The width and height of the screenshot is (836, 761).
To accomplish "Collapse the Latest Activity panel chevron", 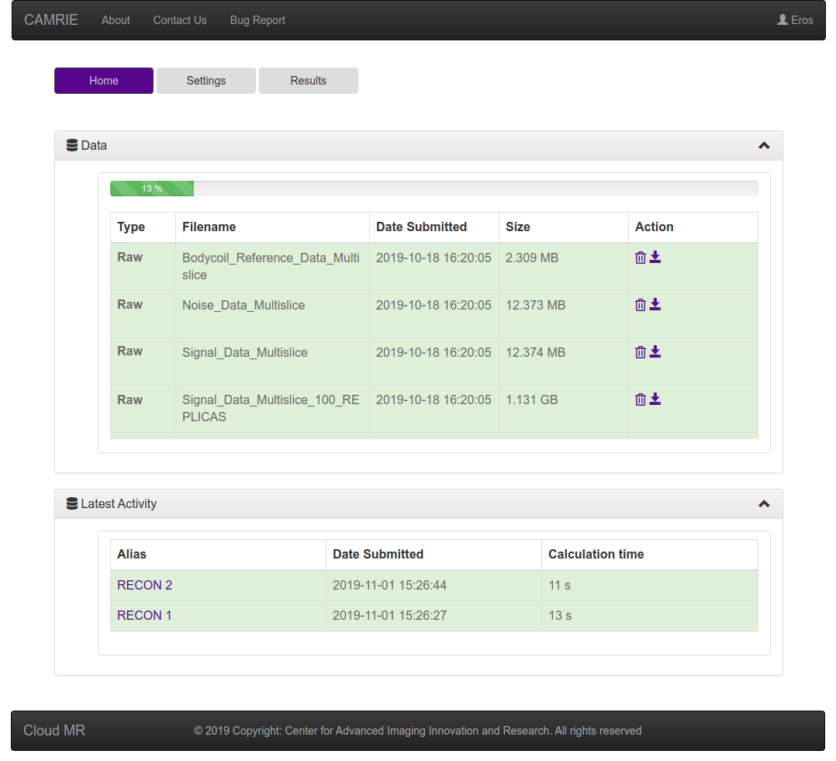I will tap(764, 504).
